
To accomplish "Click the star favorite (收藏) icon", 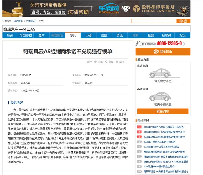I will (x=95, y=62).
